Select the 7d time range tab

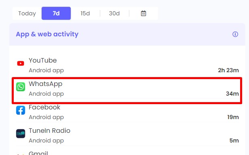click(56, 13)
